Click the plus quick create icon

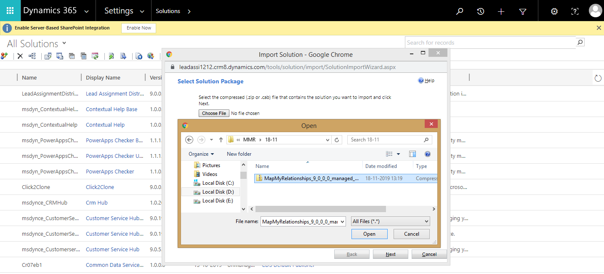click(x=501, y=11)
